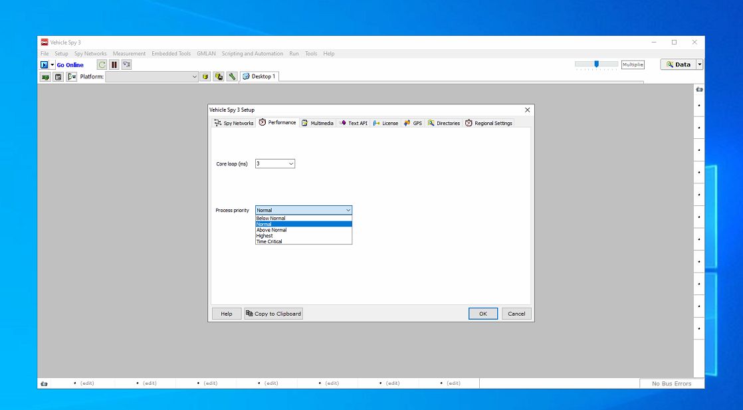Click the flag icon left of the Platform label

point(72,77)
